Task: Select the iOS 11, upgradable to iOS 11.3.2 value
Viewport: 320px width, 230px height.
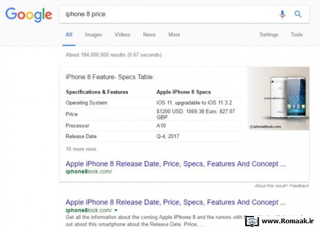Action: [194, 103]
